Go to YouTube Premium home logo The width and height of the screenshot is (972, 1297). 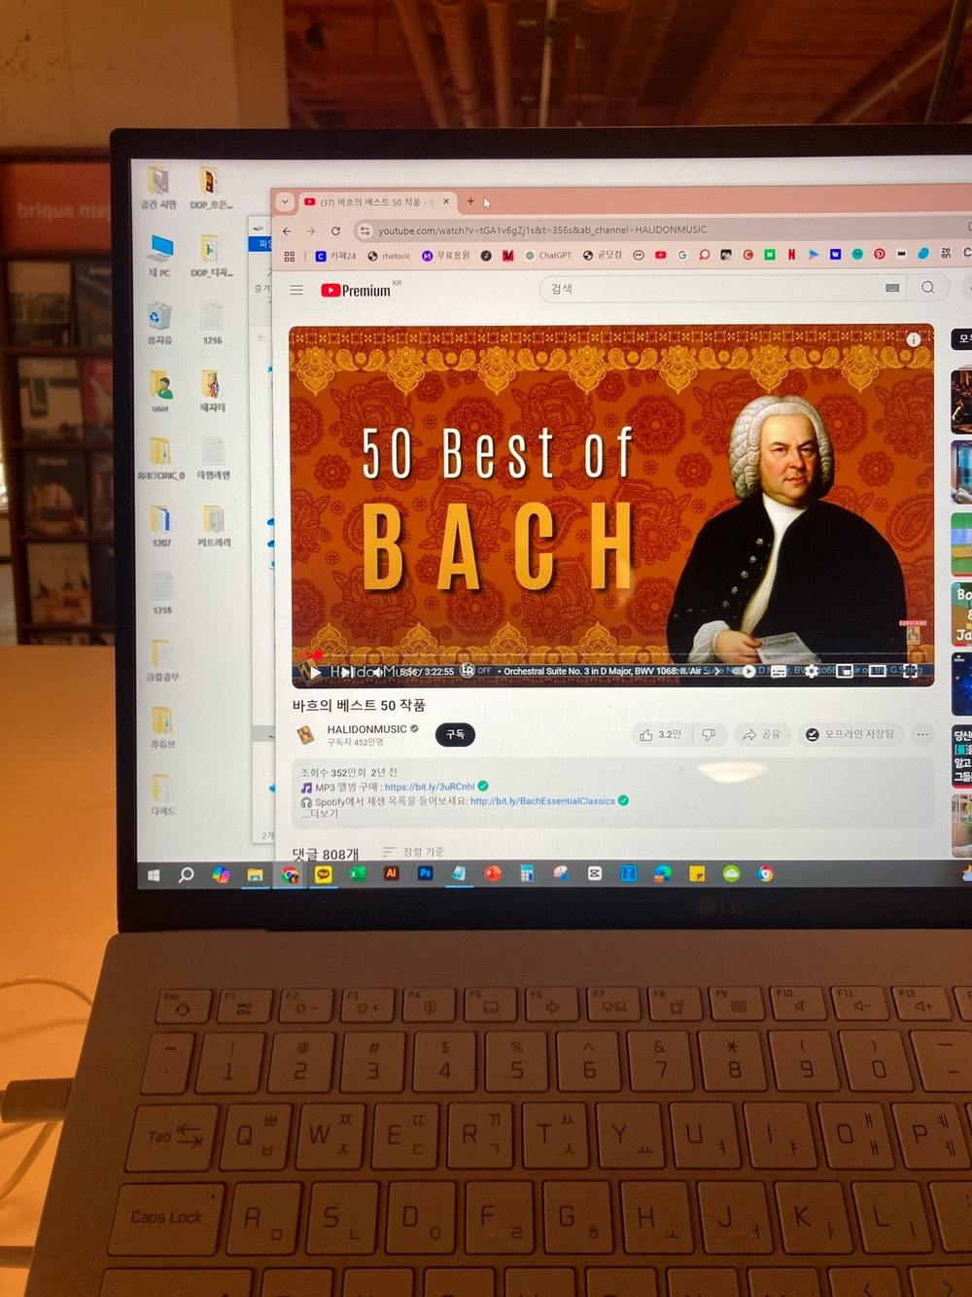click(x=357, y=290)
